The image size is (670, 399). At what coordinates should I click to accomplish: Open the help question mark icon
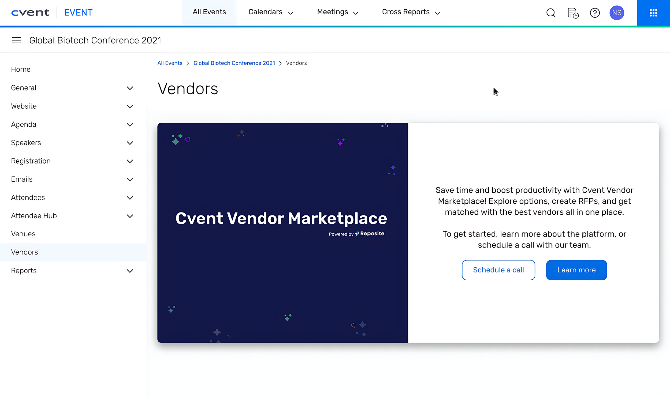tap(595, 13)
